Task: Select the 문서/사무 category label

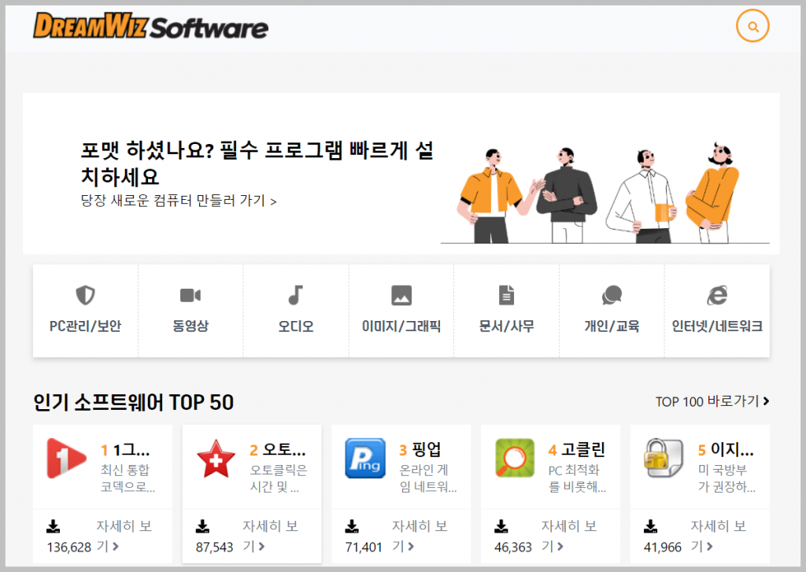Action: (506, 327)
